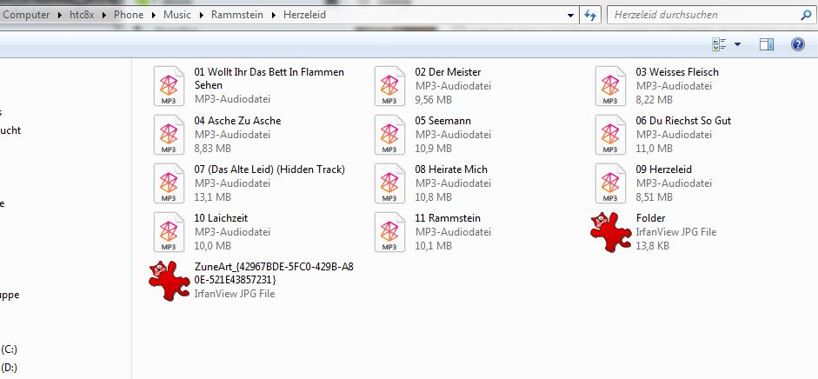Screen dimensions: 818x379
Task: Select the MP3 icon for 02 Der Meister
Action: (x=389, y=86)
